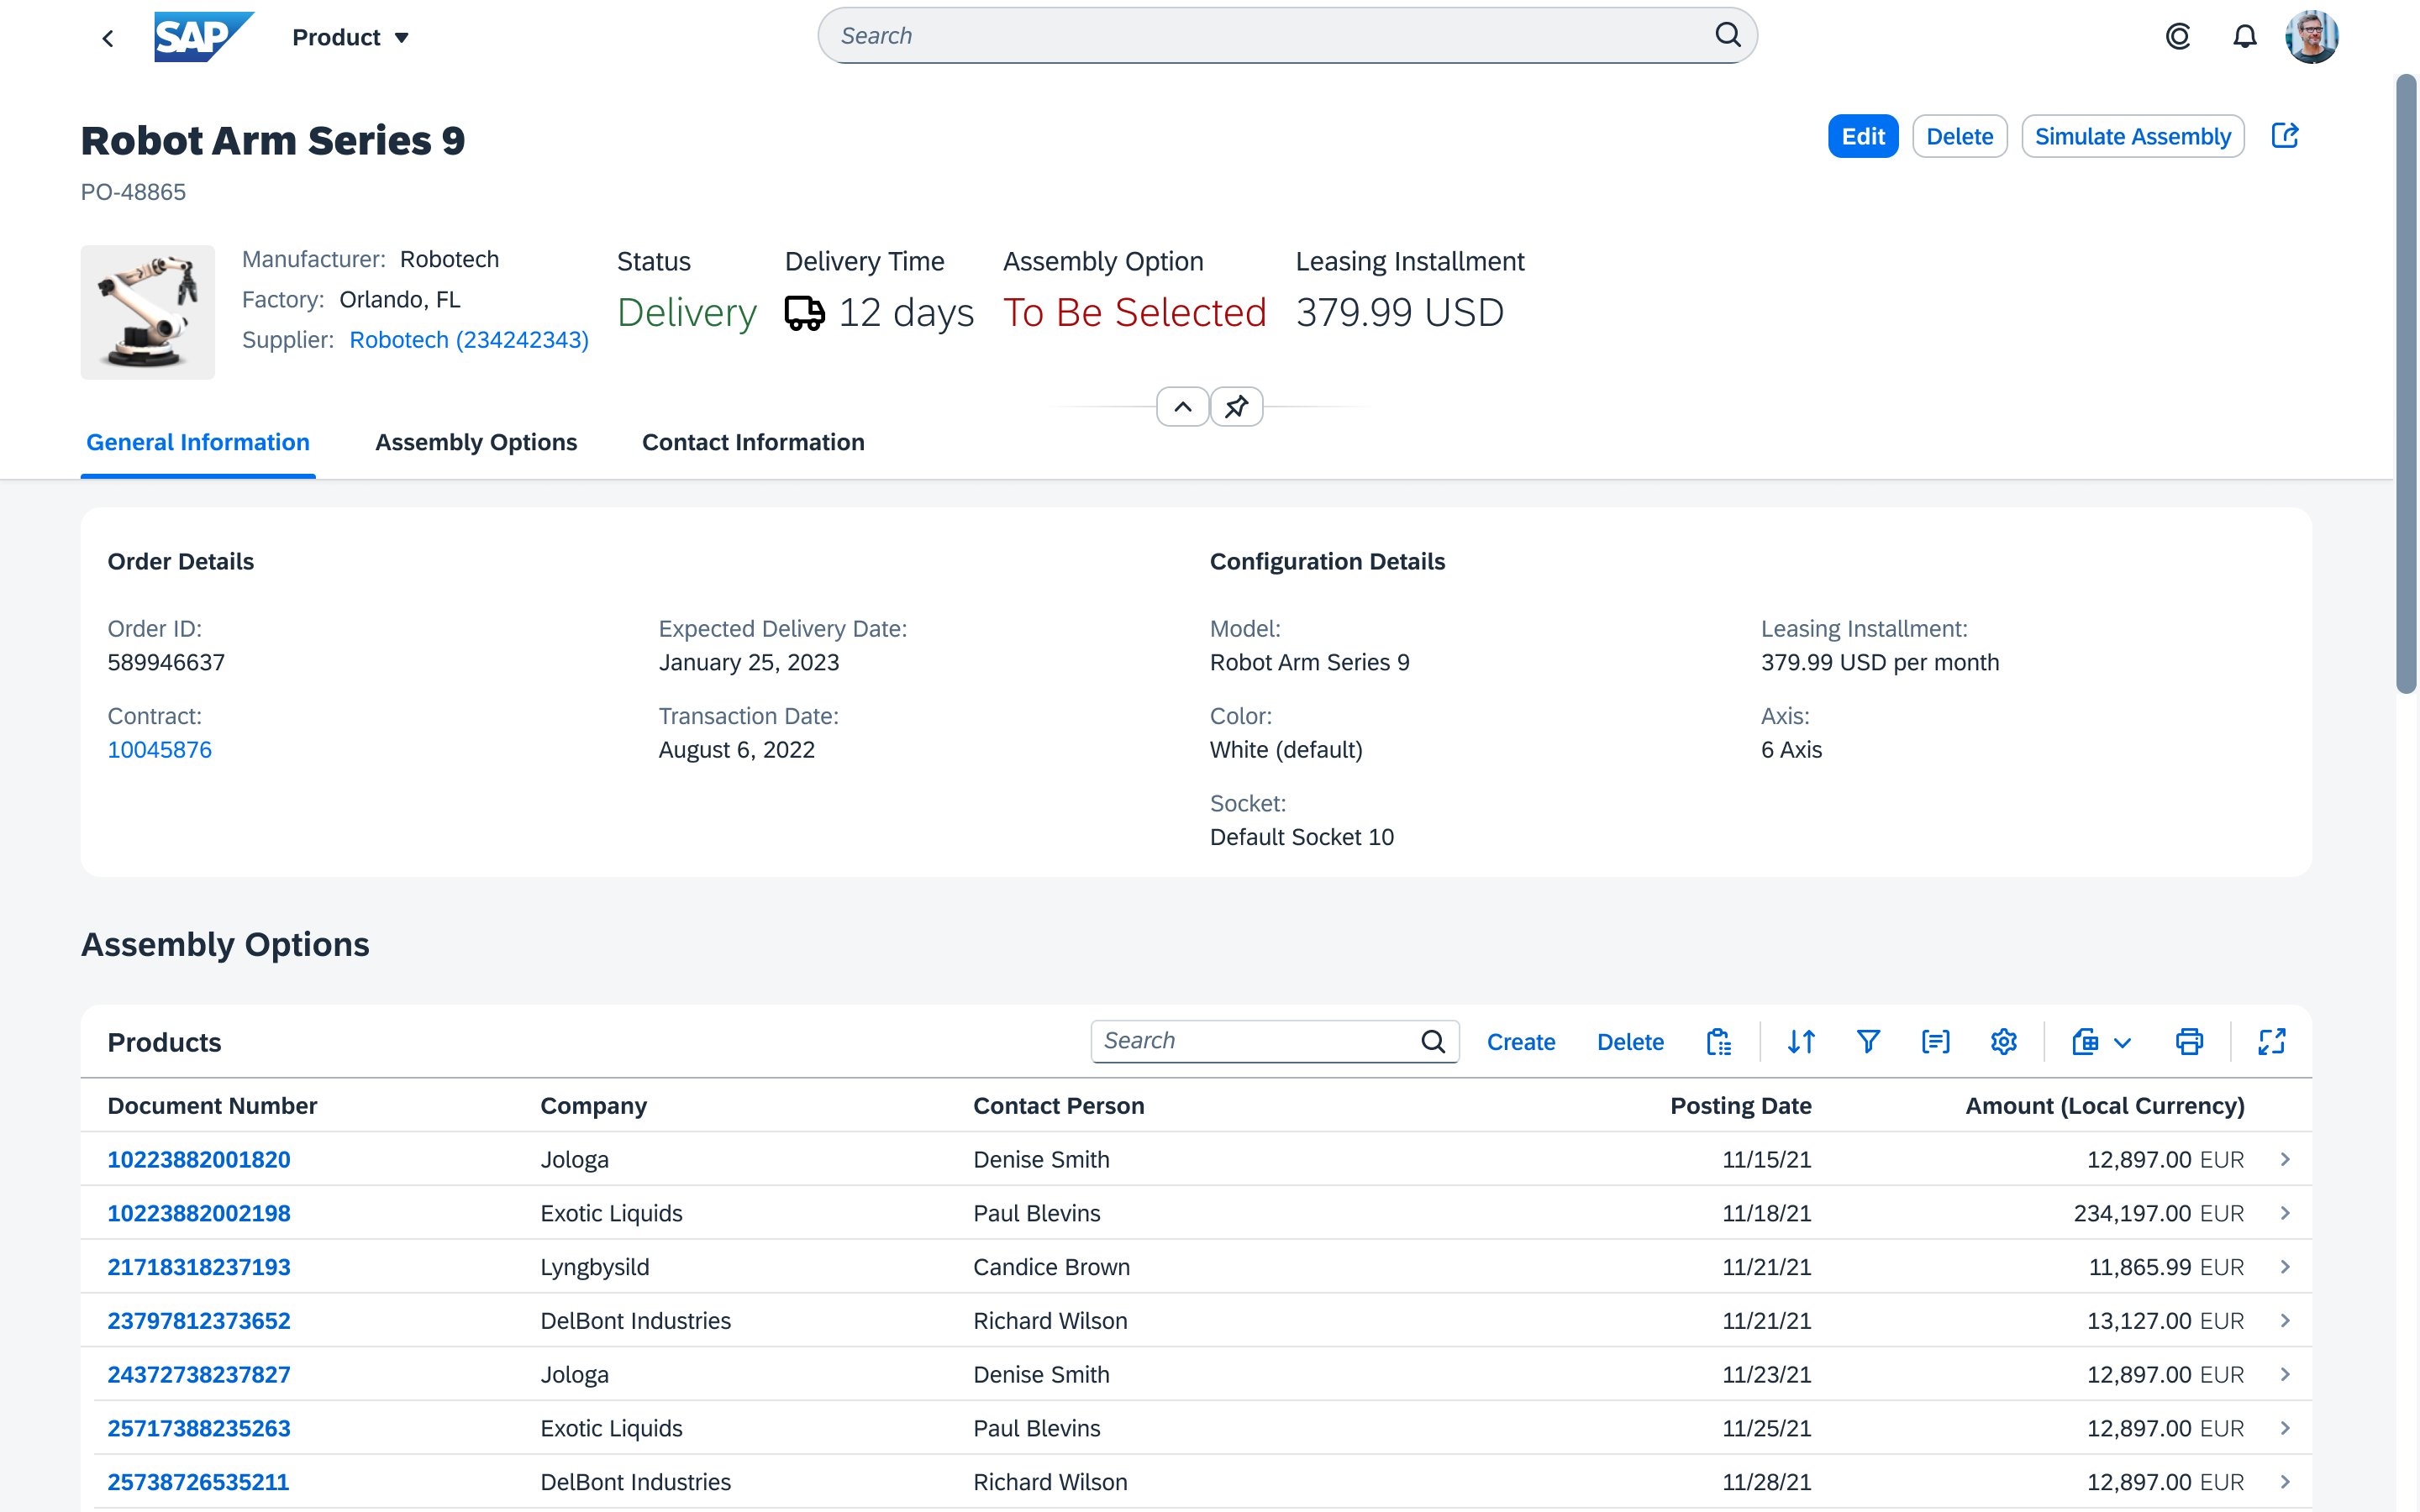The image size is (2420, 1512).
Task: Switch to the Contact Information tab
Action: 753,441
